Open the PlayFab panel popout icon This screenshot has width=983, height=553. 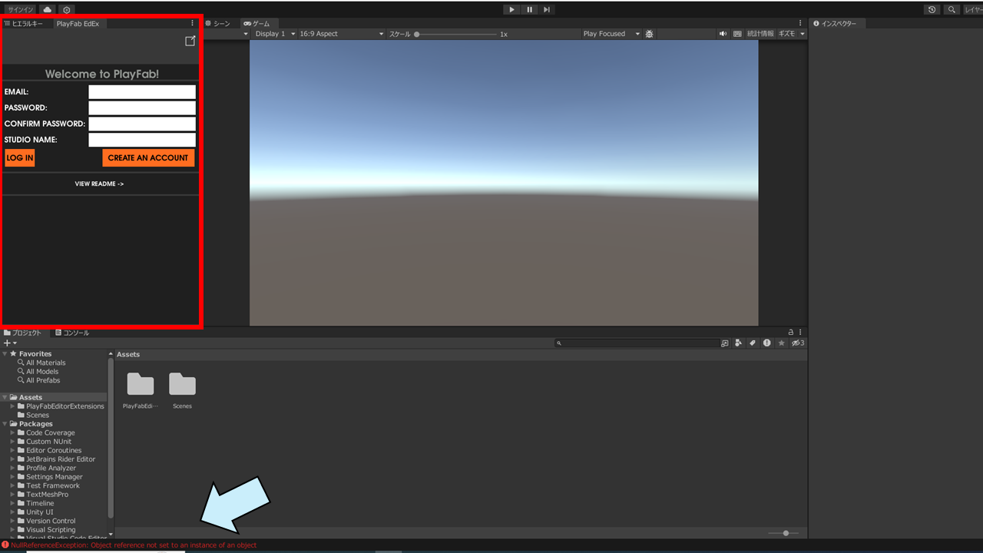click(190, 41)
